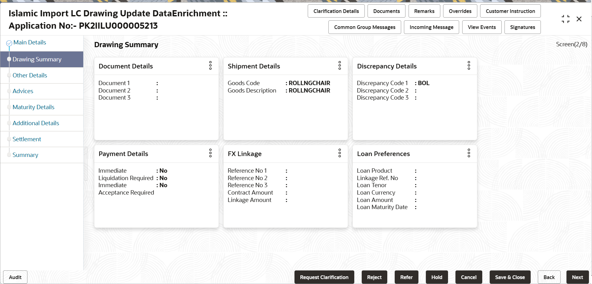This screenshot has width=592, height=284.
Task: Proceed with the Next button
Action: click(x=577, y=277)
